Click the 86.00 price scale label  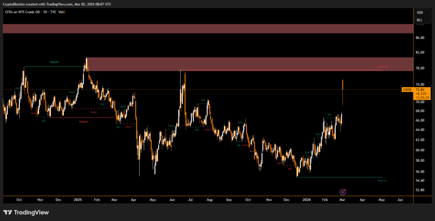pos(420,38)
